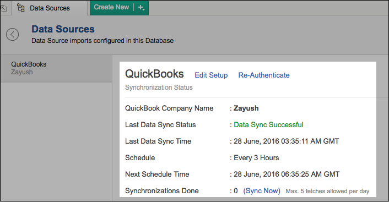Image resolution: width=389 pixels, height=202 pixels.
Task: Click the Last Data Sync Time value
Action: point(287,141)
